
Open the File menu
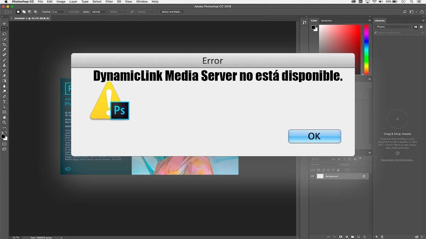[x=40, y=2]
